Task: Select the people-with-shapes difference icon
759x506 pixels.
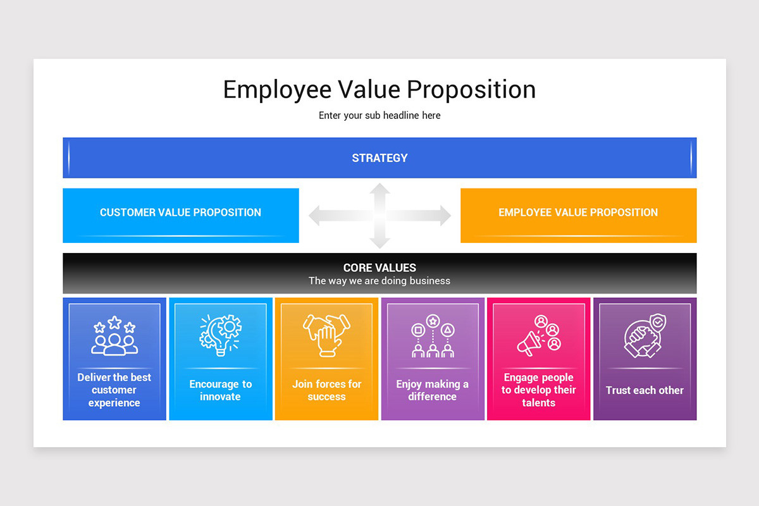Action: (x=433, y=336)
